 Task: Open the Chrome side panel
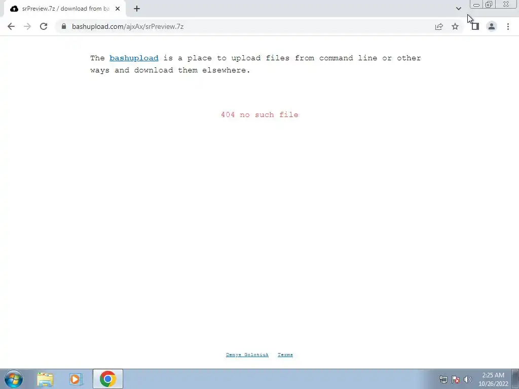tap(475, 26)
